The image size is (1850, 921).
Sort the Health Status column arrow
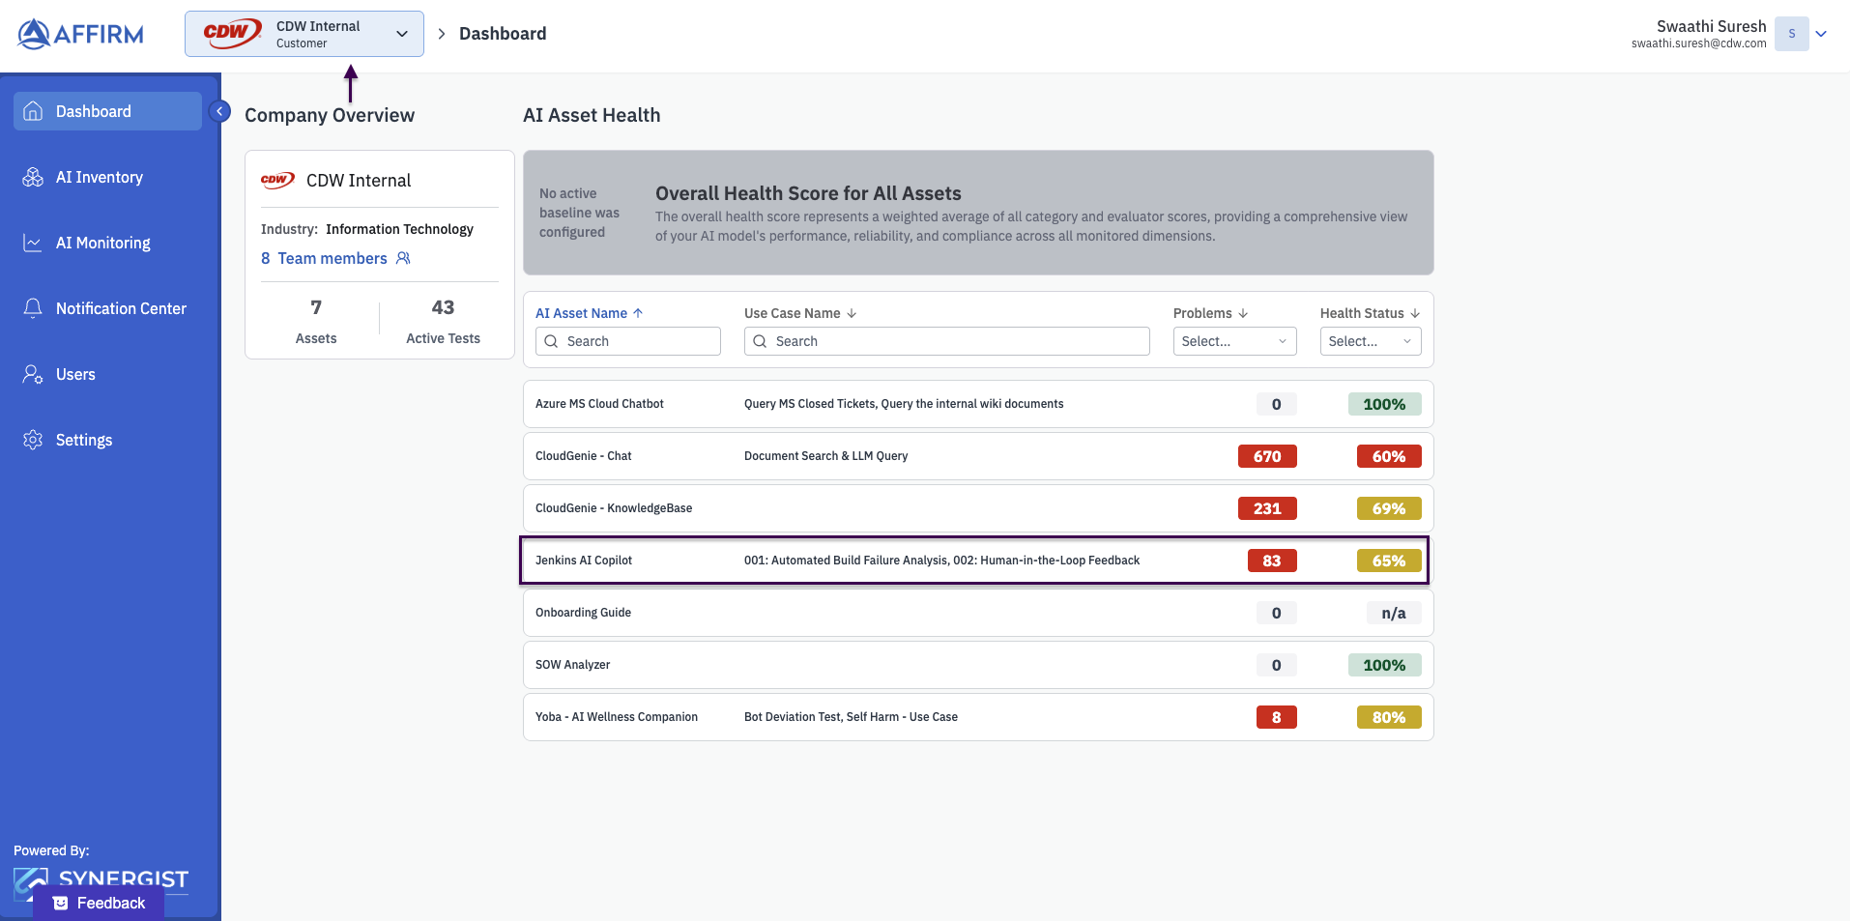(x=1415, y=313)
